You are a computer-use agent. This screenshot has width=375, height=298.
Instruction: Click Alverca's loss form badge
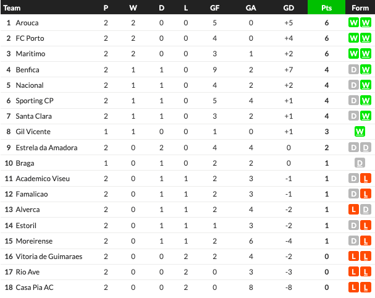(x=353, y=210)
